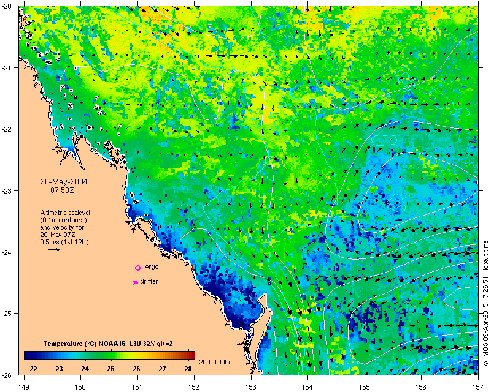The image size is (491, 392).
Task: Click the 'drifter' legend label
Action: 149,281
